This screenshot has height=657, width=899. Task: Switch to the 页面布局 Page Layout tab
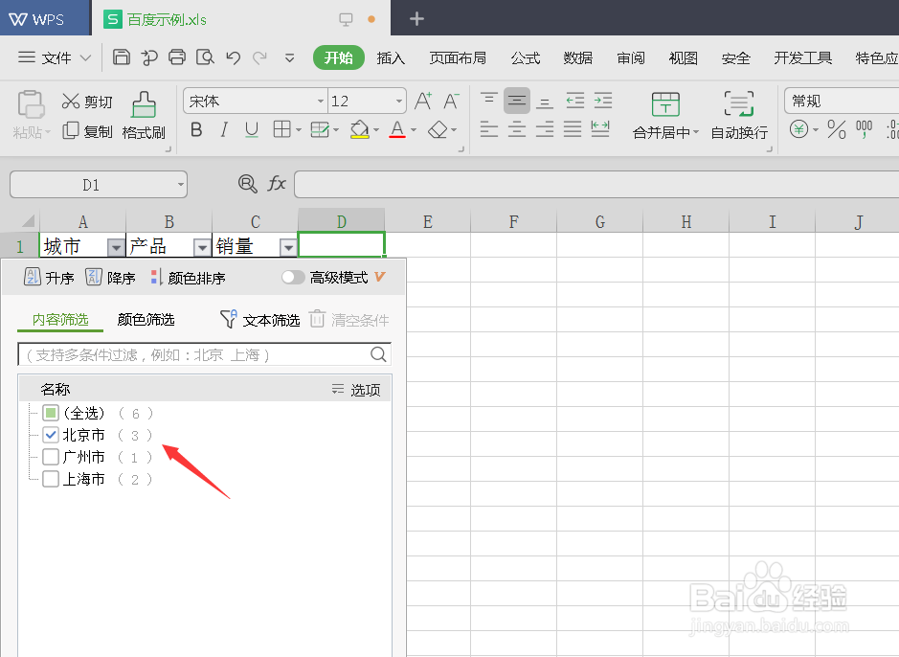tap(458, 57)
